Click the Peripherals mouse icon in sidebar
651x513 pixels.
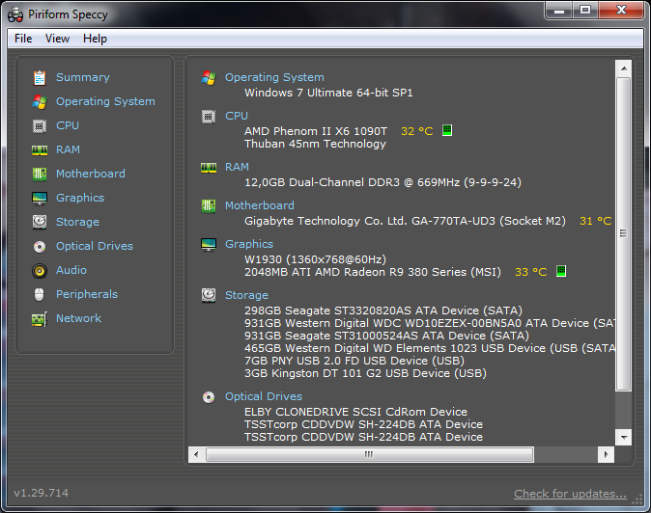click(39, 295)
